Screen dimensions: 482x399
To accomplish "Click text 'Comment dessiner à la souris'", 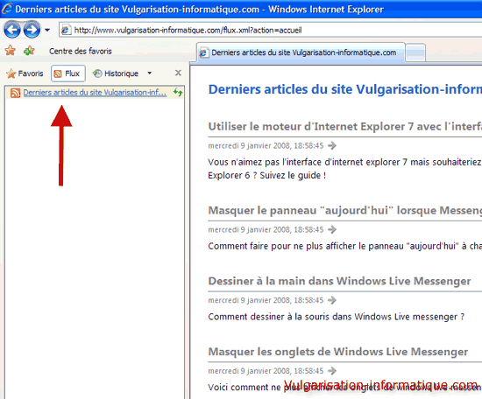I will coord(268,317).
